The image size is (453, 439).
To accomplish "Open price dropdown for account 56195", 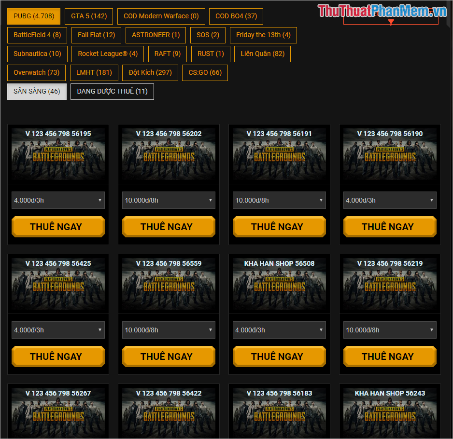I will tap(58, 200).
